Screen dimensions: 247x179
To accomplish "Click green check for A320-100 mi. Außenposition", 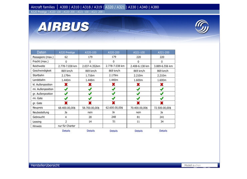I will pyautogui.click(x=90, y=89).
